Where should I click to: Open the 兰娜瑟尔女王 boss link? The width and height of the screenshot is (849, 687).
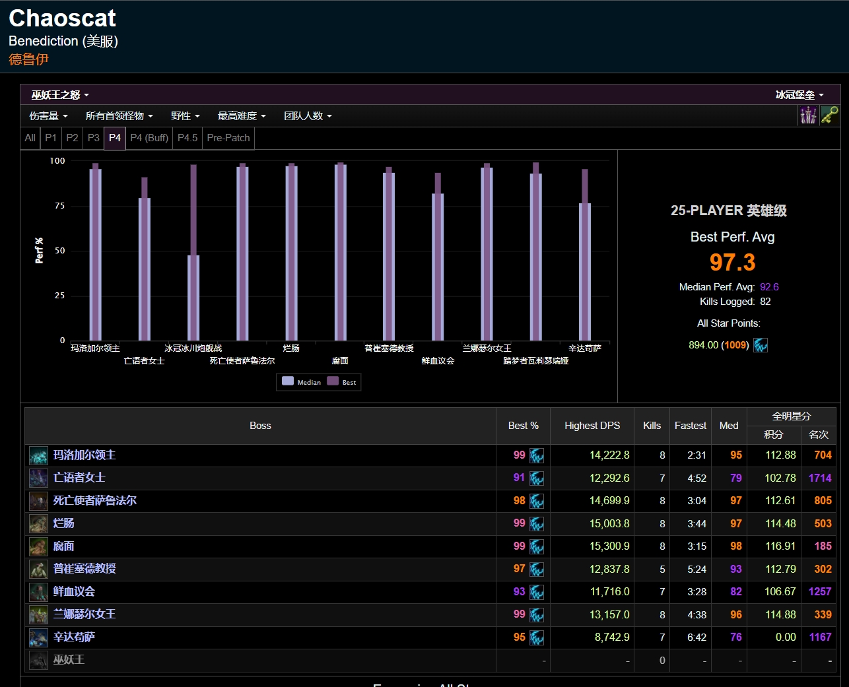85,614
